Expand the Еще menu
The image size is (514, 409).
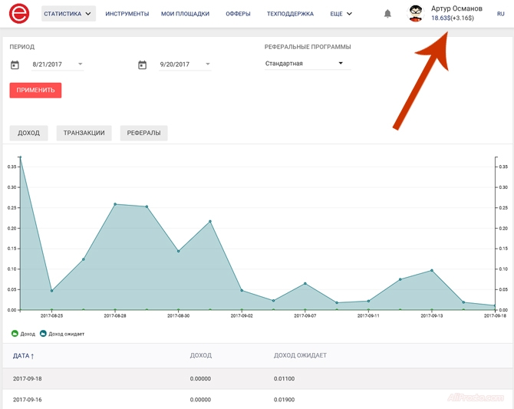341,14
